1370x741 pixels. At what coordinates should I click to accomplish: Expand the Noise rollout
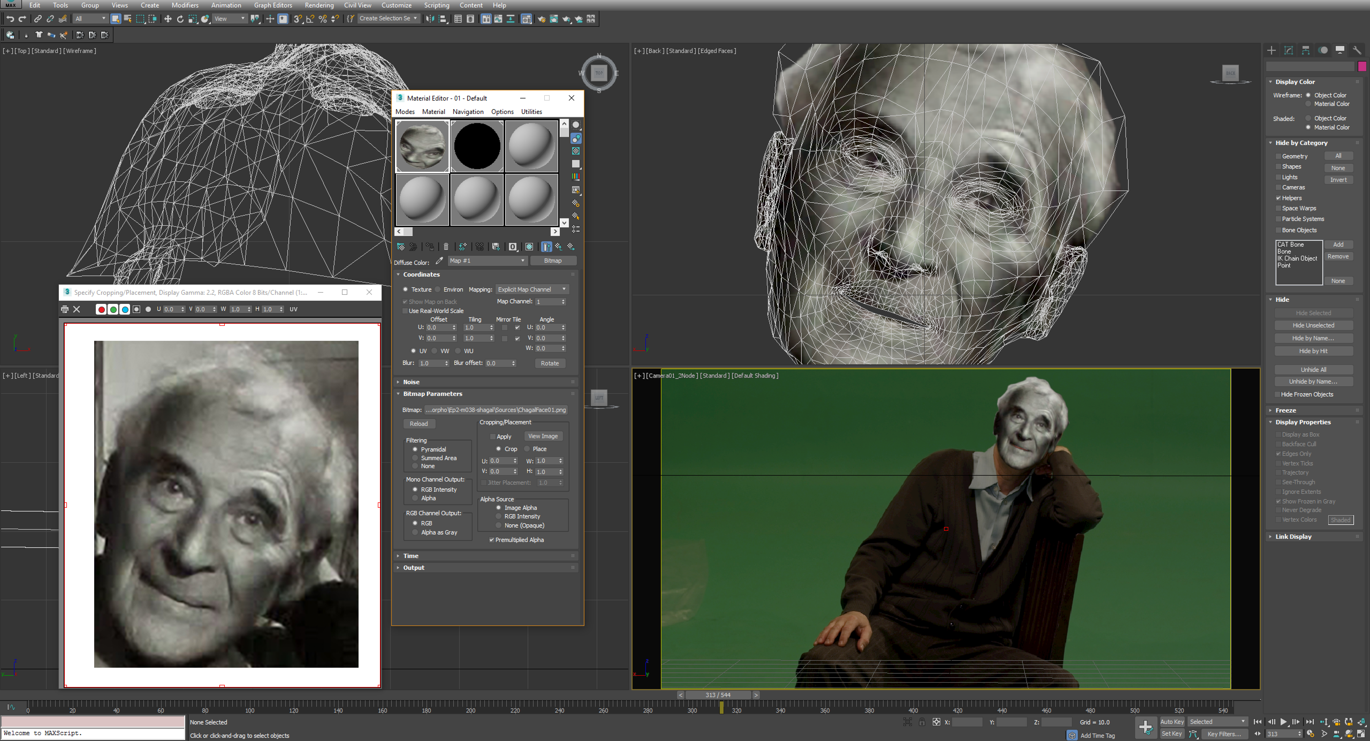(411, 382)
